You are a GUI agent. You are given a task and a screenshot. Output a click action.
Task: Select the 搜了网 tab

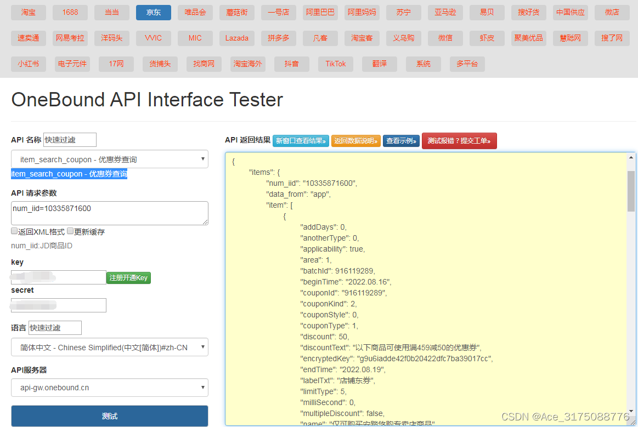pyautogui.click(x=612, y=38)
